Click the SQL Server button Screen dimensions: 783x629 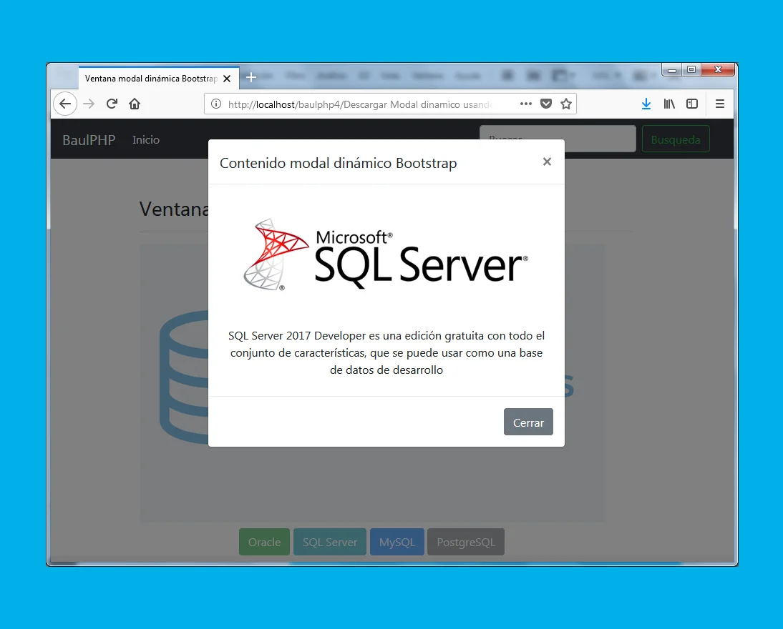329,542
